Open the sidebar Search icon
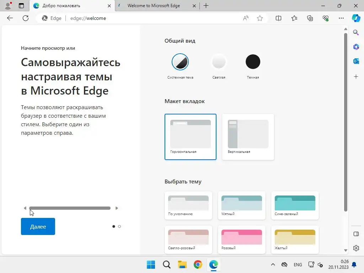Viewport: 364px width, 273px height. (356, 32)
